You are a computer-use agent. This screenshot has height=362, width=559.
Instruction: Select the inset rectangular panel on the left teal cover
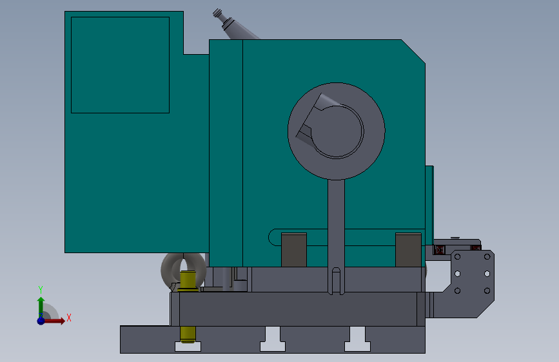pos(120,65)
